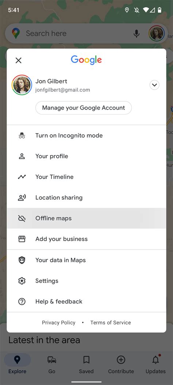Switch to the Go tab
Screen dimensions: 173x385
click(x=52, y=365)
